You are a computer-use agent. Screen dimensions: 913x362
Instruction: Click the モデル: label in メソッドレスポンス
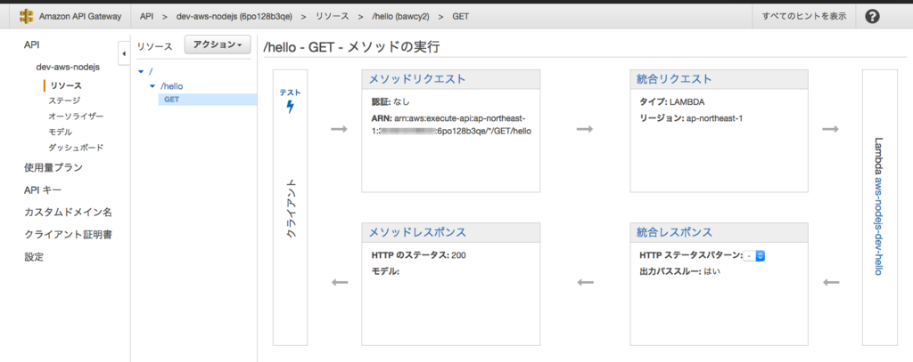click(x=385, y=271)
